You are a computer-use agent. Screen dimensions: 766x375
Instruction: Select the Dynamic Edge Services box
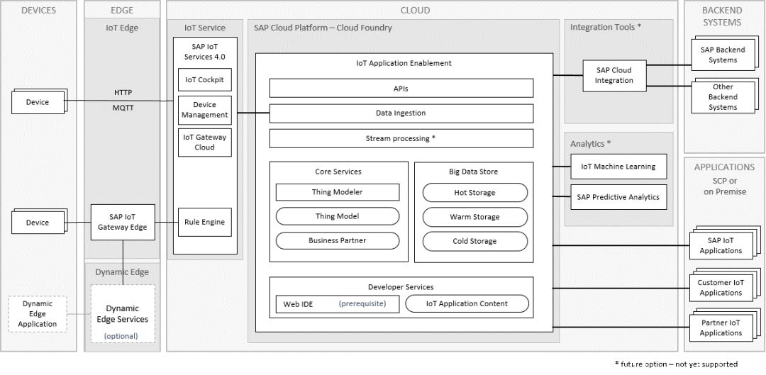click(123, 313)
